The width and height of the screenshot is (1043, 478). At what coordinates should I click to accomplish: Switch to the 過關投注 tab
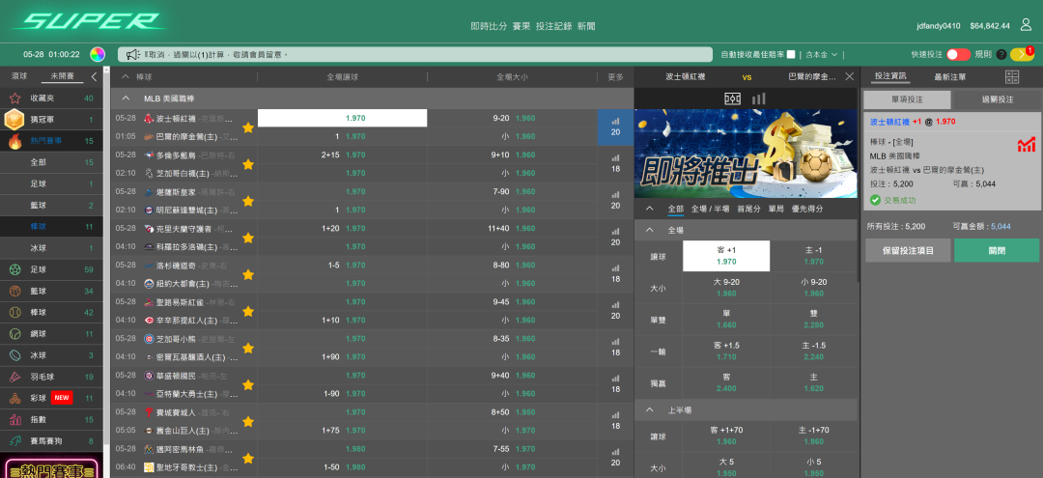[997, 99]
